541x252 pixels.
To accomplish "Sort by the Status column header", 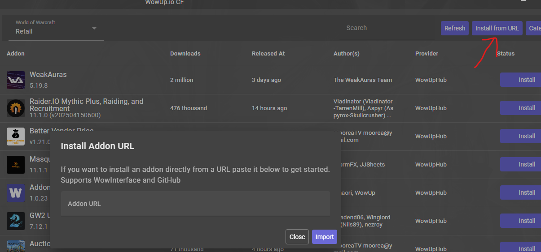I will coord(506,53).
